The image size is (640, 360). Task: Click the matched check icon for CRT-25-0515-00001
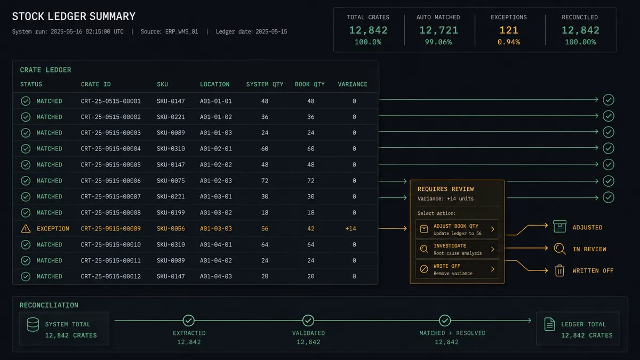tap(26, 101)
